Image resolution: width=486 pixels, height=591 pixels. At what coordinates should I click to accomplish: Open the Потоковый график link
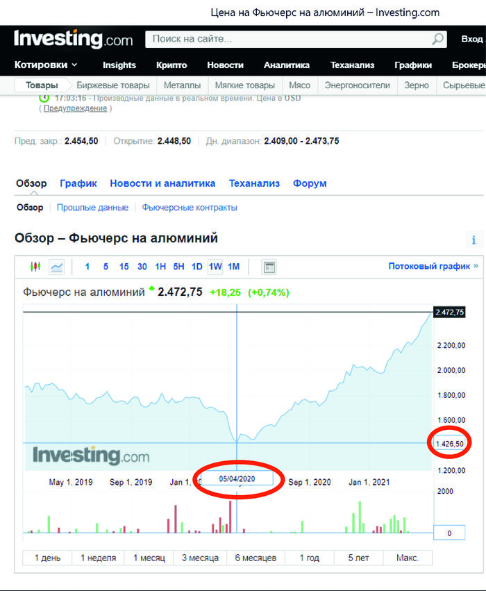[433, 266]
